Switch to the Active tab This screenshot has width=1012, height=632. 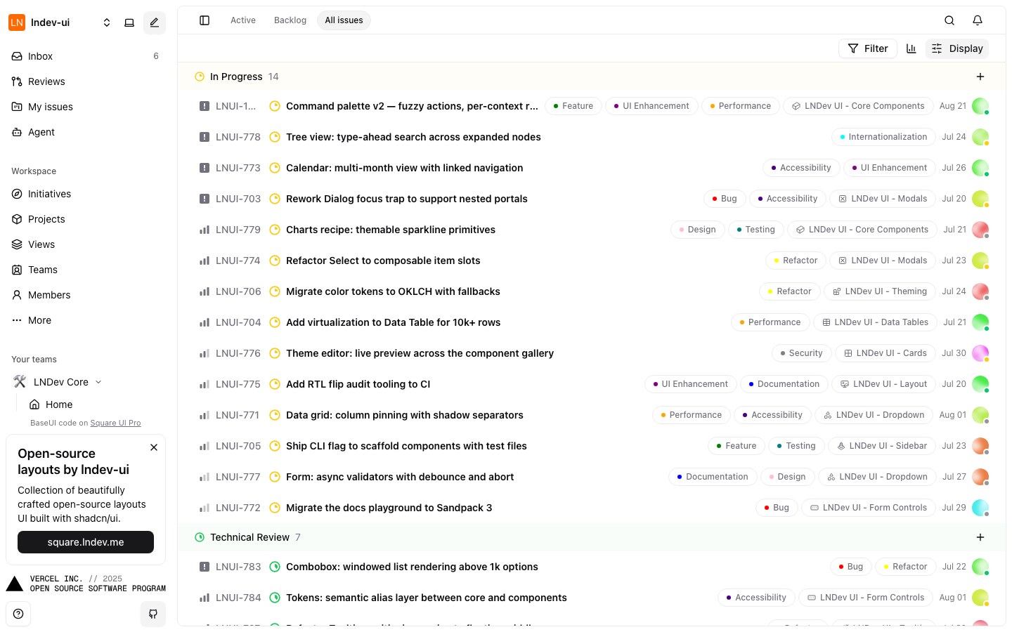coord(243,20)
